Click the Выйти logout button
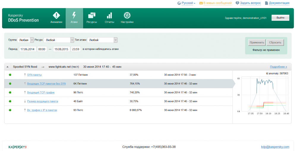Screen dimensions: 297x151 (280, 18)
